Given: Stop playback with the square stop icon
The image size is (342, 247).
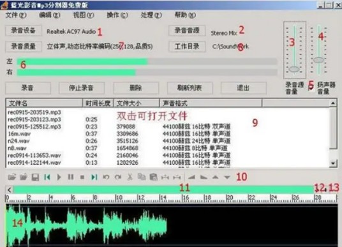Looking at the screenshot, I should (82, 177).
